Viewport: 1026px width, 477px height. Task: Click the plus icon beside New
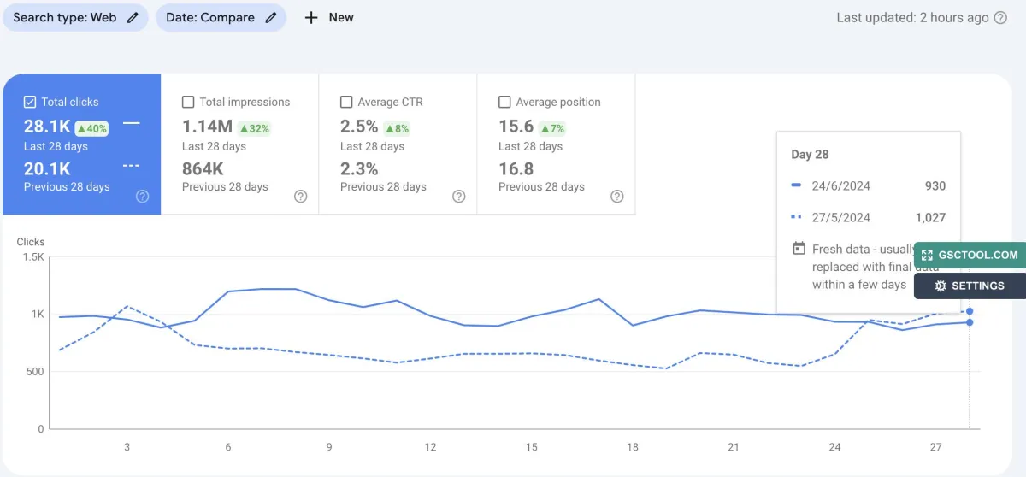[311, 17]
